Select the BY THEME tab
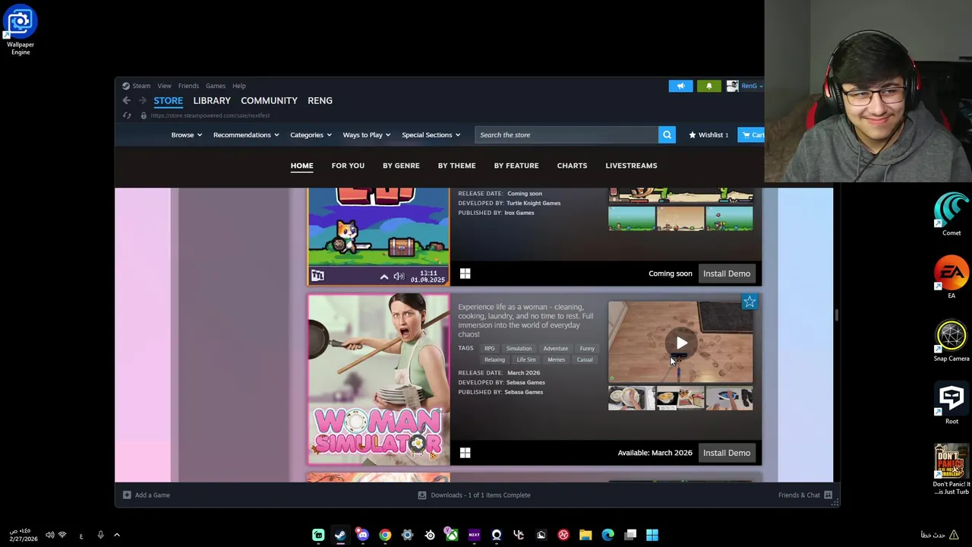Screen dimensions: 972x547 pos(456,166)
